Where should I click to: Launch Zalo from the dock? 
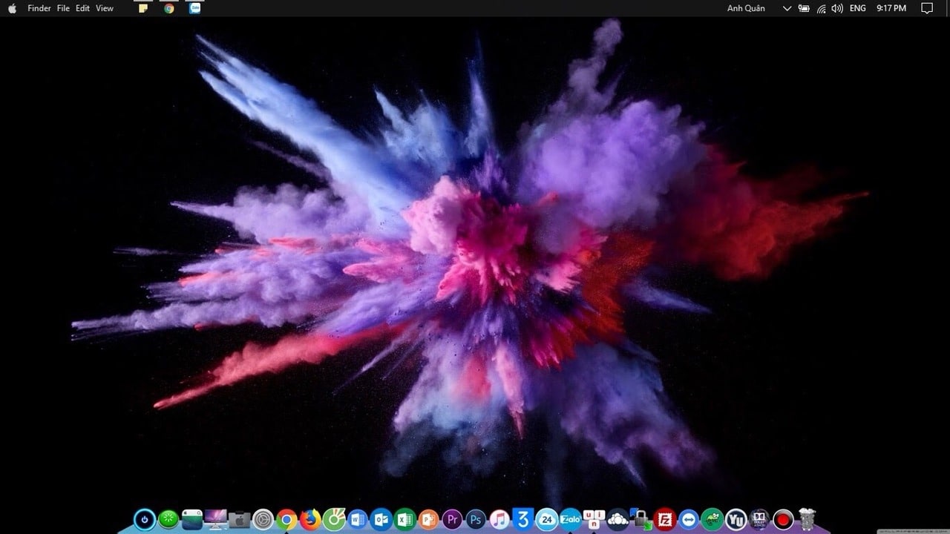coord(571,520)
